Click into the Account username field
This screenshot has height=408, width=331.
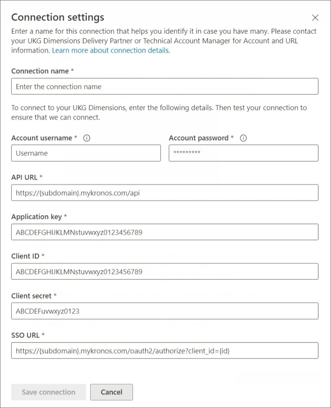point(86,153)
